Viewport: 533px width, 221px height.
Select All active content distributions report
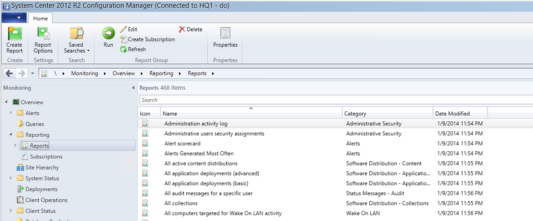tap(201, 163)
